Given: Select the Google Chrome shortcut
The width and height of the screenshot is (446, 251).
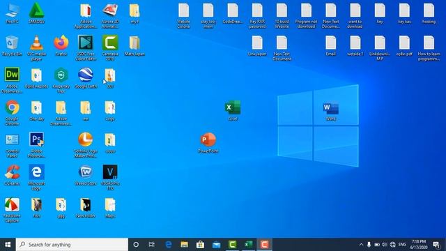Looking at the screenshot, I should coord(12,113).
